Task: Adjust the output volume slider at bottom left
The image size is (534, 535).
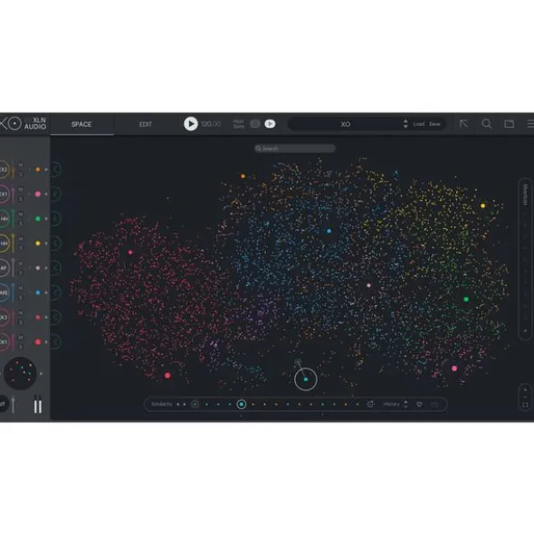Action: pos(13,404)
